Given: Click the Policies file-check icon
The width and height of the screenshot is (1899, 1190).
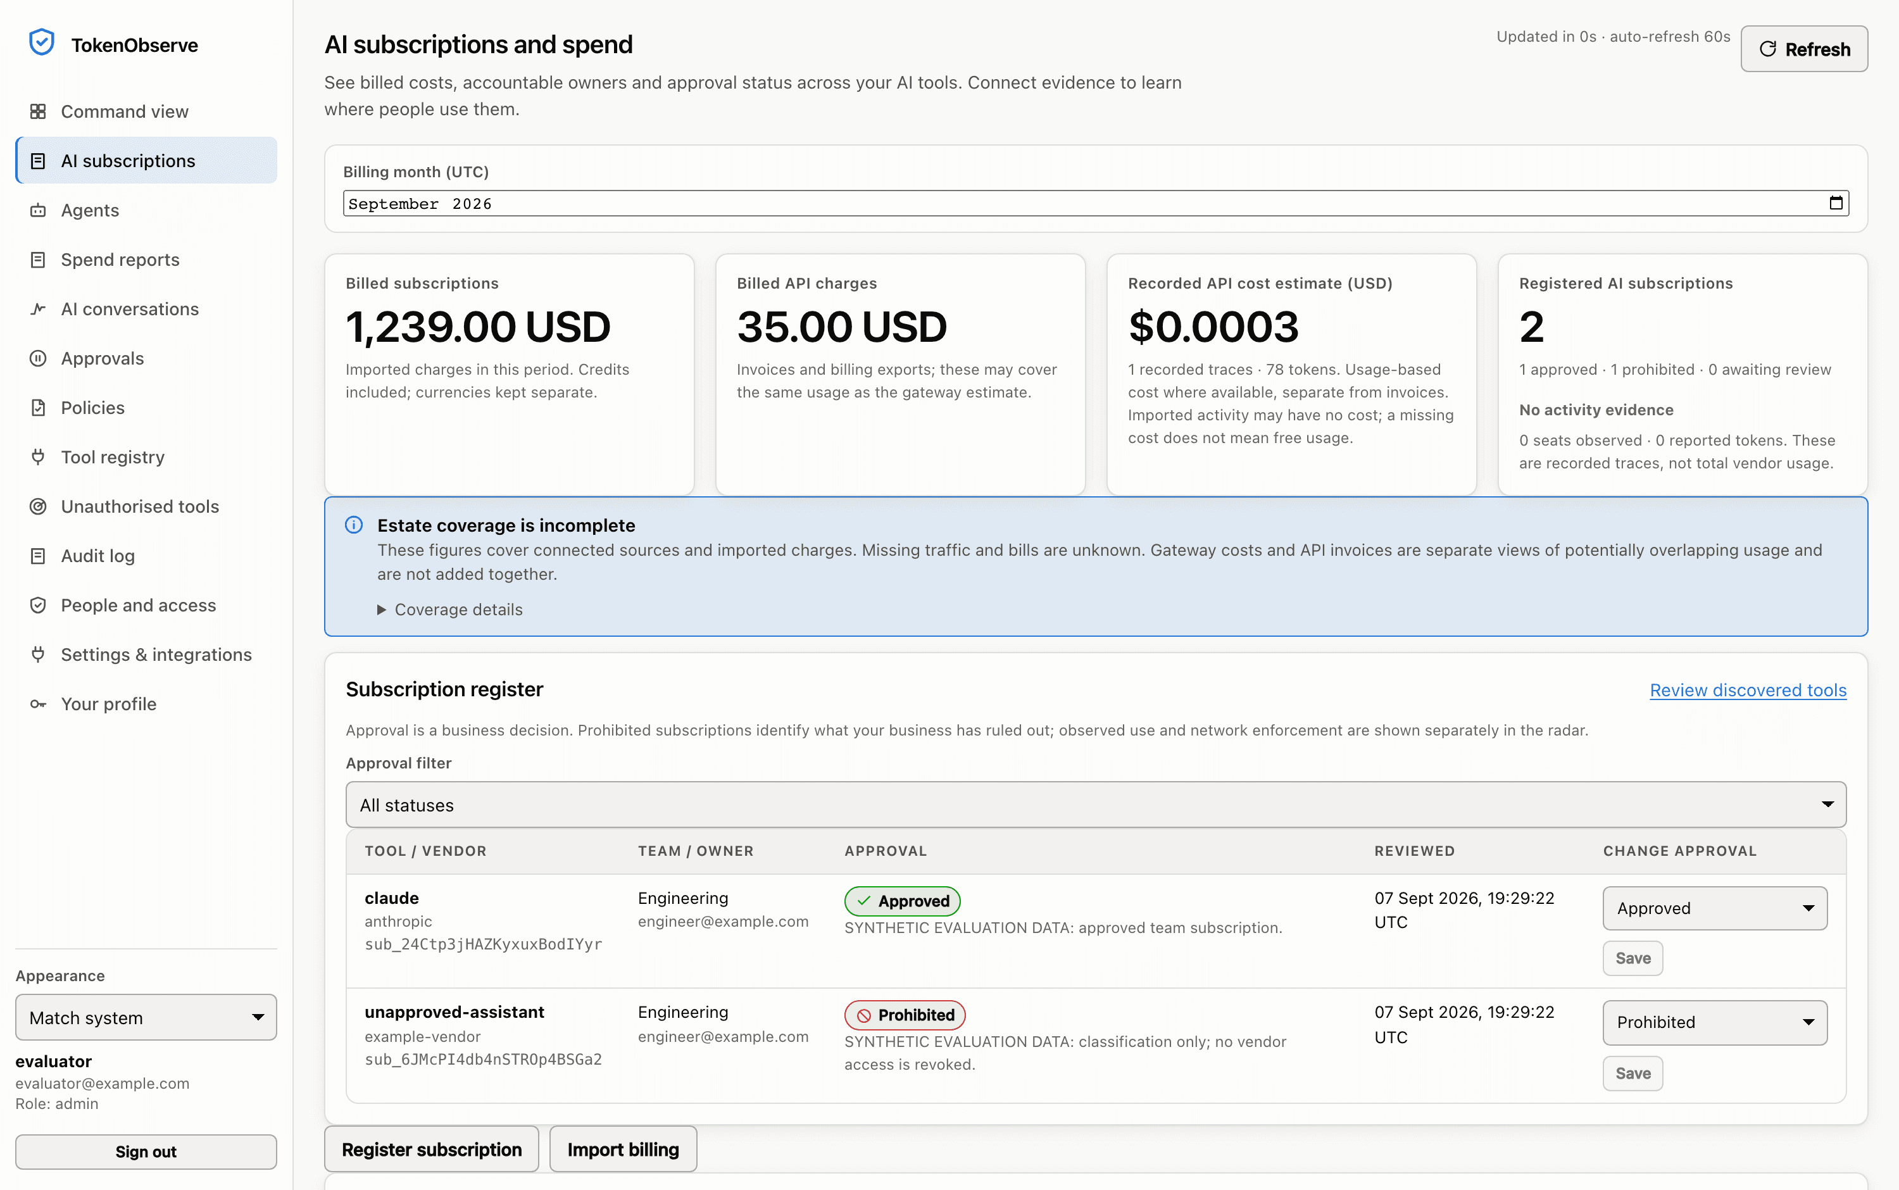Looking at the screenshot, I should click(38, 408).
